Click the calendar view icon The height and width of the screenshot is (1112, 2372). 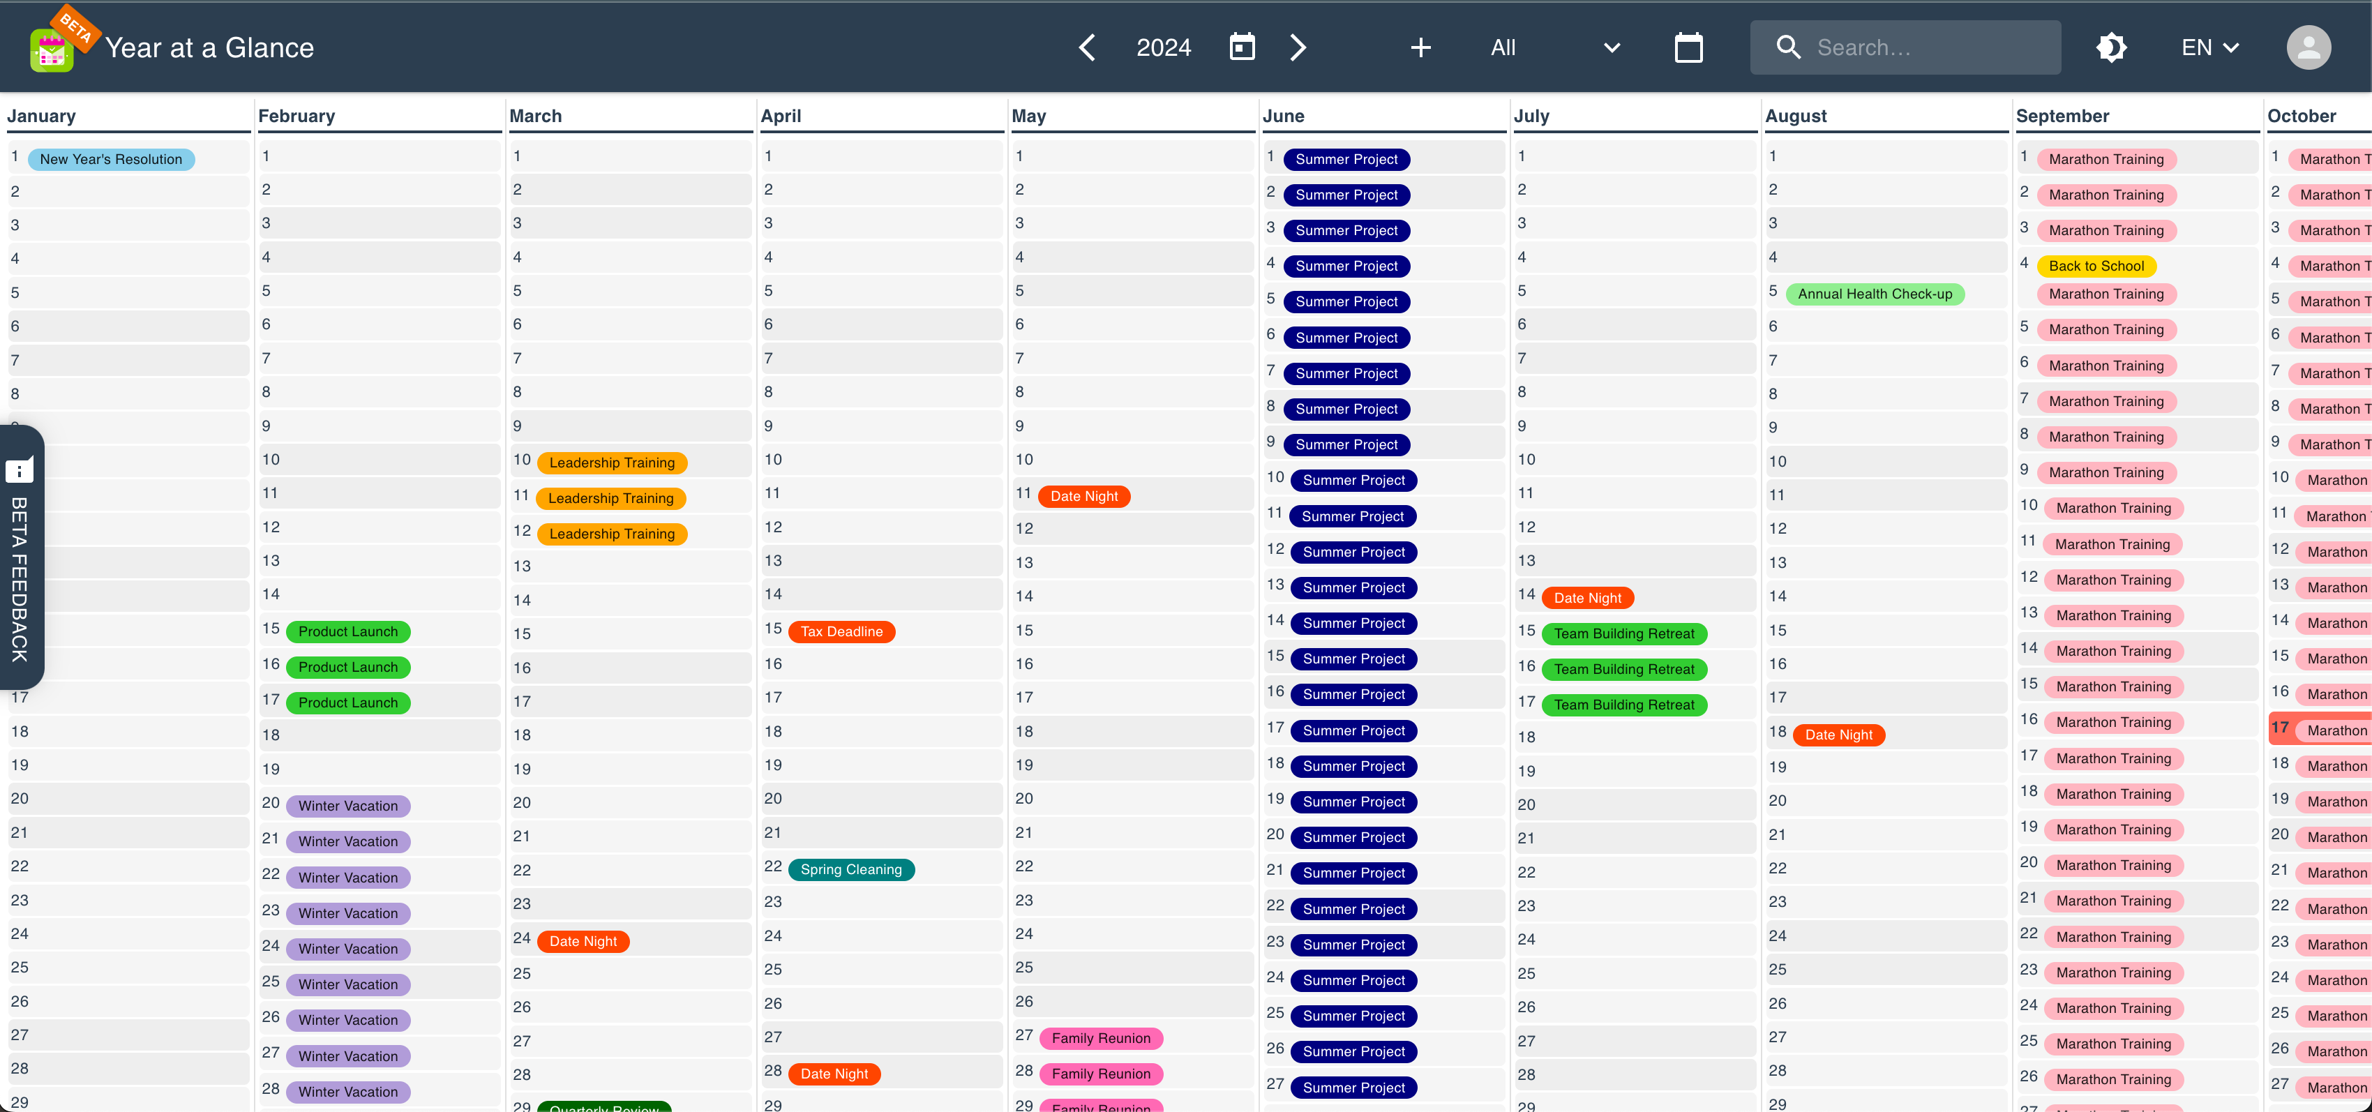tap(1689, 48)
